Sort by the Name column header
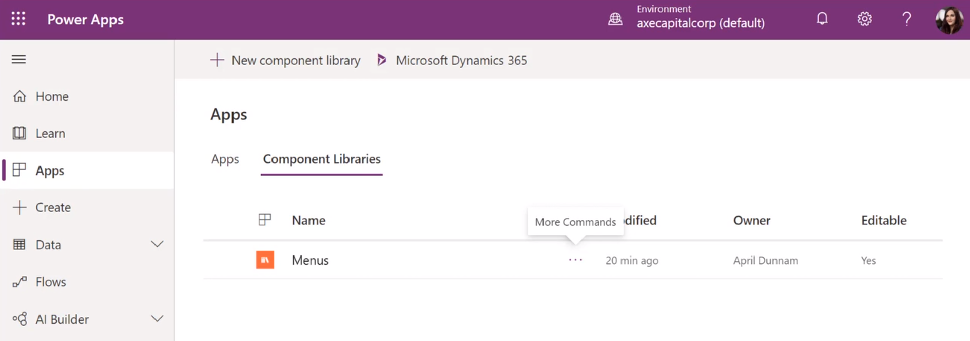 click(308, 220)
